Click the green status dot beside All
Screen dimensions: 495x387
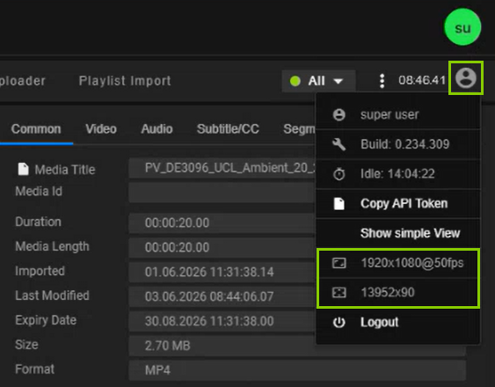(295, 81)
